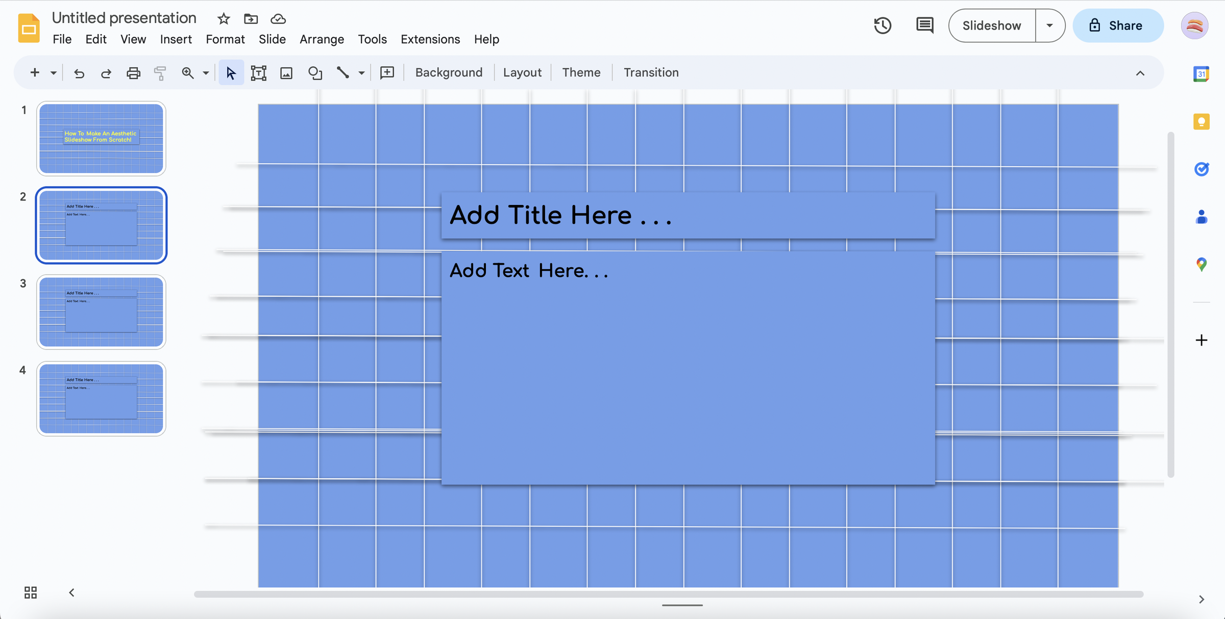Open the Arrange menu
Image resolution: width=1225 pixels, height=619 pixels.
(x=322, y=39)
